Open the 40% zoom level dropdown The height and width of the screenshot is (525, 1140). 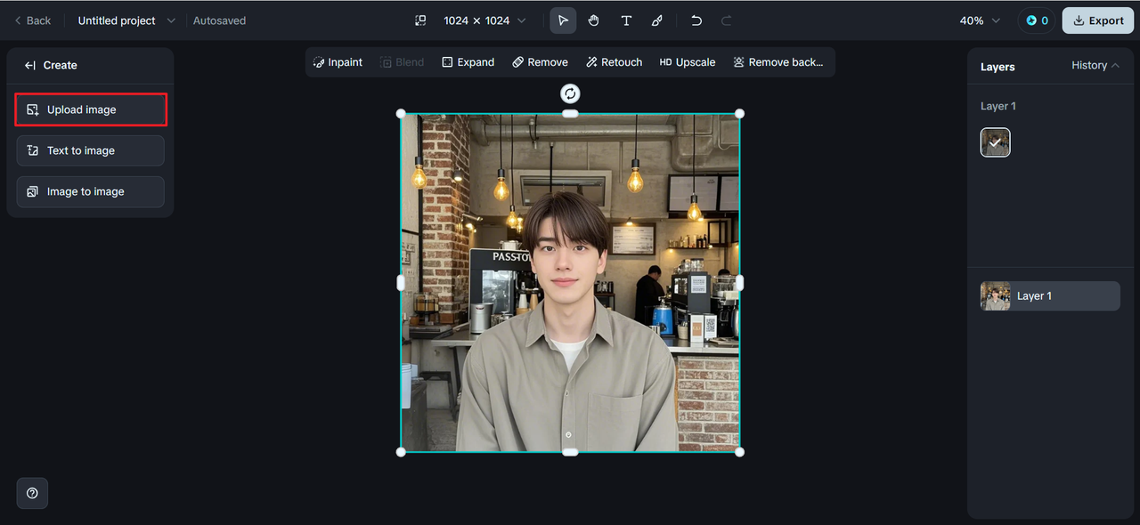pyautogui.click(x=980, y=20)
